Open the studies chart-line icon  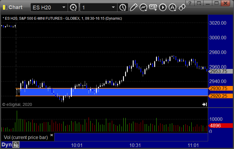point(143,7)
